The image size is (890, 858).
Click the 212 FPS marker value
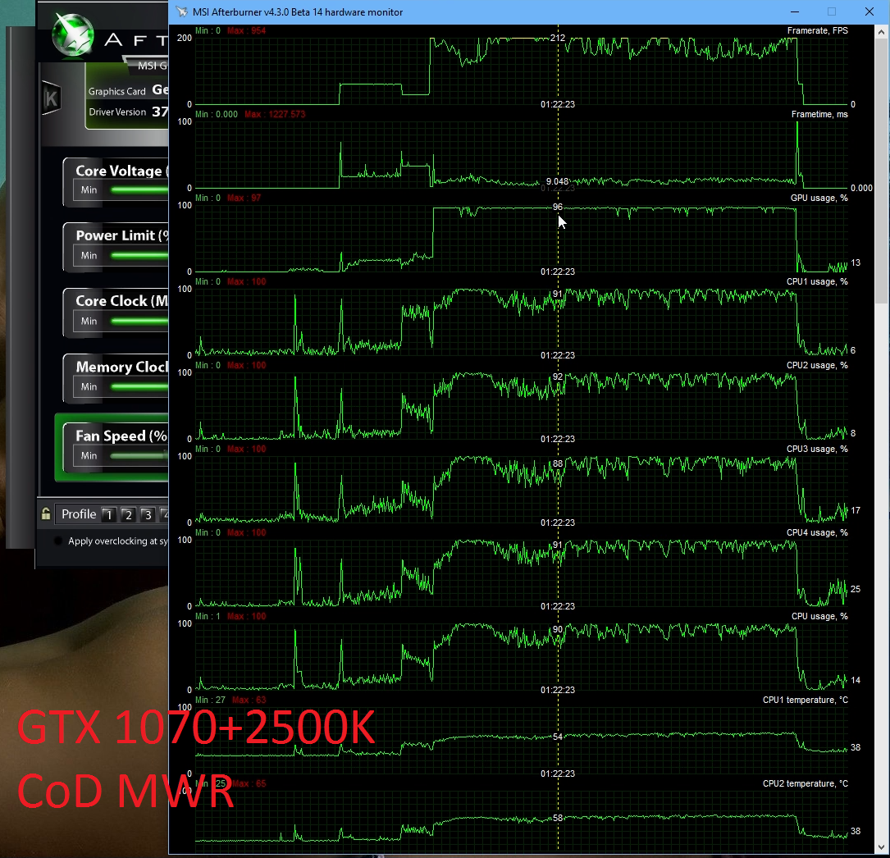(558, 38)
